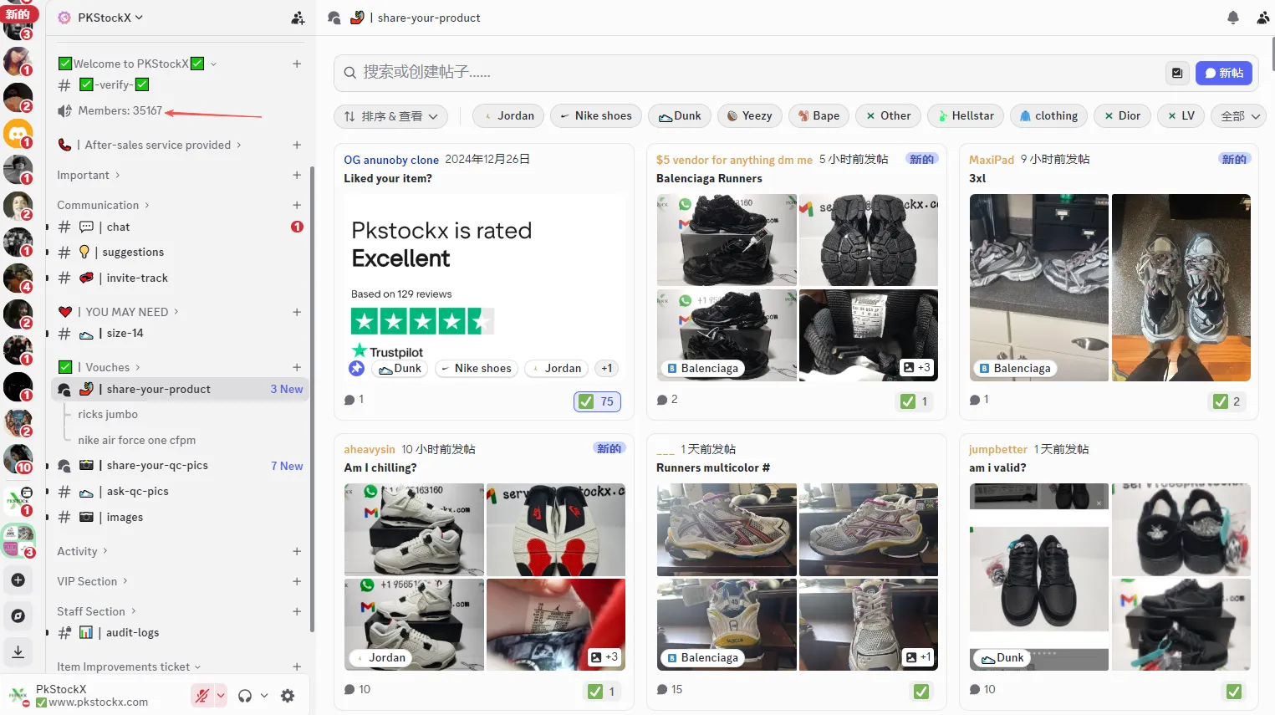Screen dimensions: 1275x715
Task: Open the share-your-qc-pics channel
Action: point(157,466)
